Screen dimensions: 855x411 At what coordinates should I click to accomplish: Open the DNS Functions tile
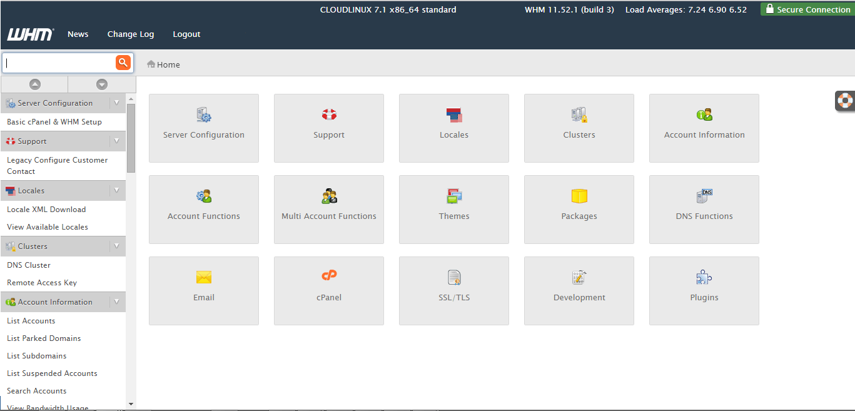click(704, 210)
